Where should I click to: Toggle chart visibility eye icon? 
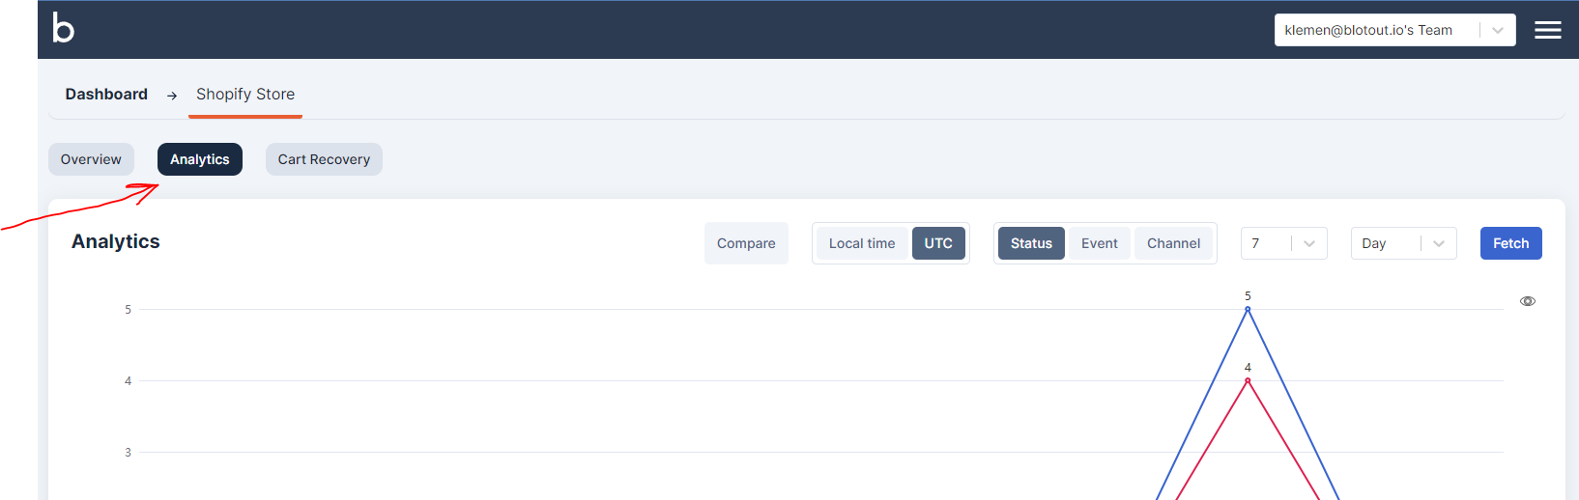click(1527, 301)
